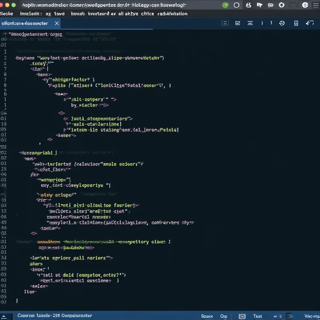This screenshot has width=320, height=320.
Task: Open the 'imcleuit:' menu
Action: click(x=31, y=14)
